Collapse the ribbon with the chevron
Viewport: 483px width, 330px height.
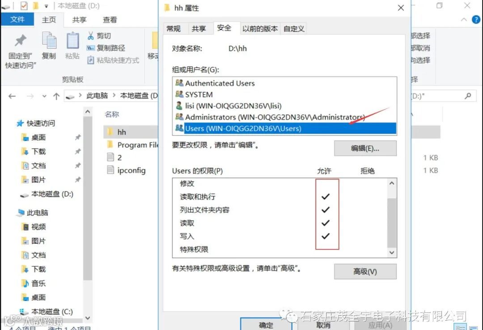[x=464, y=20]
